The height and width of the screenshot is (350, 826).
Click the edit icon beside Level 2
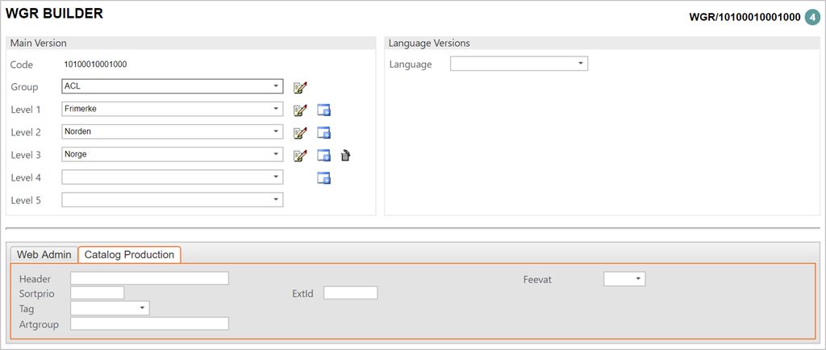301,132
